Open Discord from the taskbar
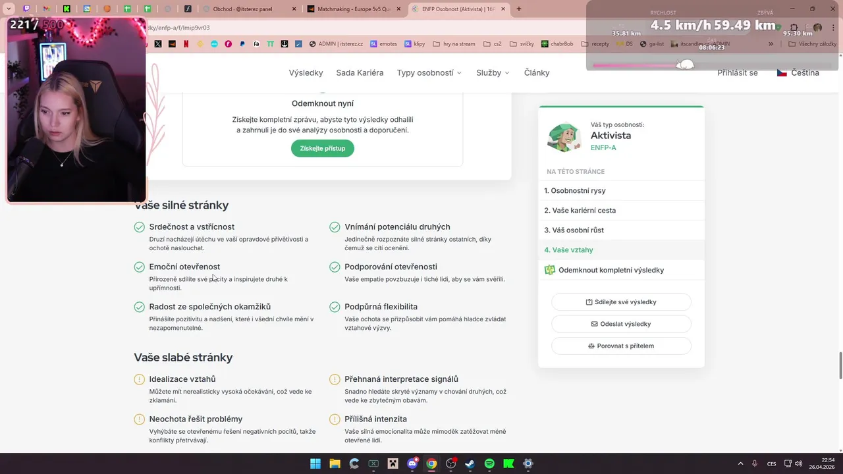Screen dimensions: 843x474 (x=412, y=463)
